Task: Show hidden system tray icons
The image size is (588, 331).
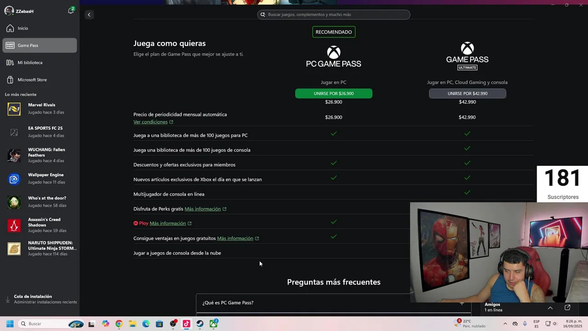Action: 505,324
